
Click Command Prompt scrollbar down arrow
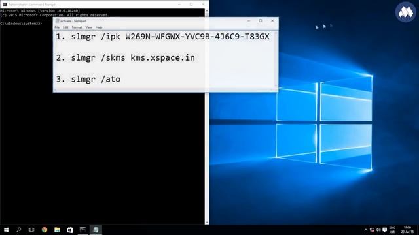click(207, 222)
